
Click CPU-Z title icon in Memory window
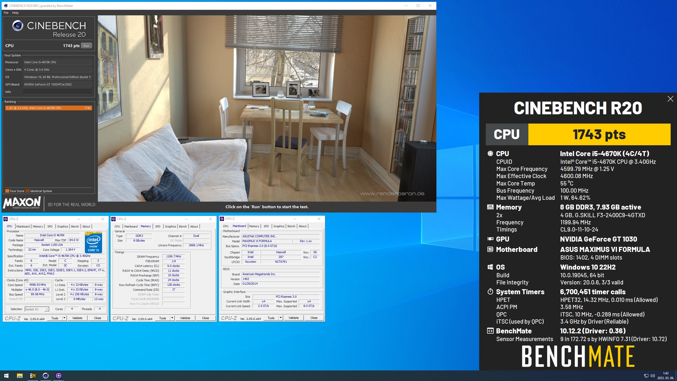[113, 219]
